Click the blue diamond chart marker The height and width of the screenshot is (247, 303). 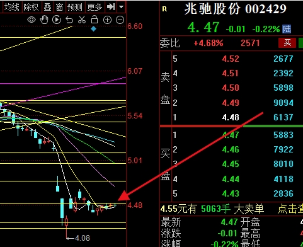[x=93, y=29]
